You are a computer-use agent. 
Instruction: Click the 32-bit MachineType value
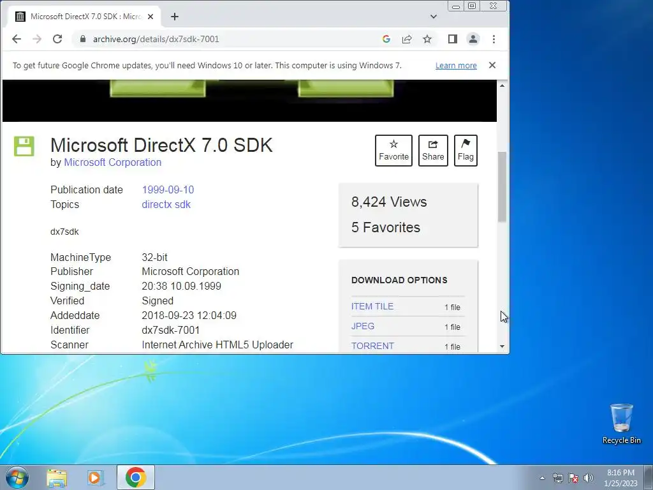(154, 257)
